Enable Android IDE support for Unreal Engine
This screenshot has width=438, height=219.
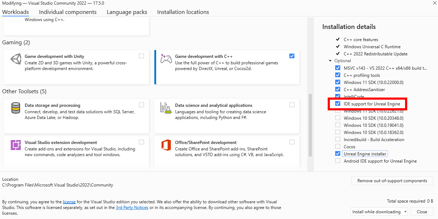tap(337, 161)
